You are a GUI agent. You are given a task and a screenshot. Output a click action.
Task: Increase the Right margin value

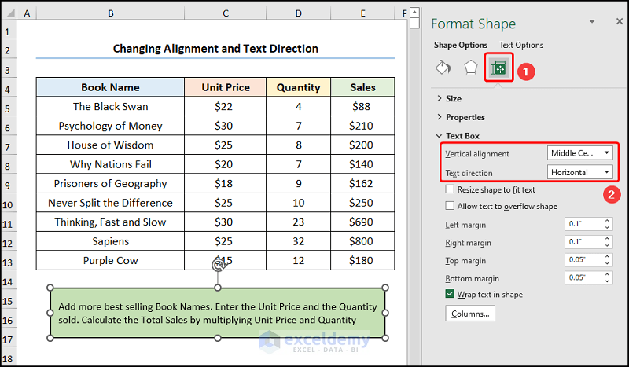click(x=607, y=239)
